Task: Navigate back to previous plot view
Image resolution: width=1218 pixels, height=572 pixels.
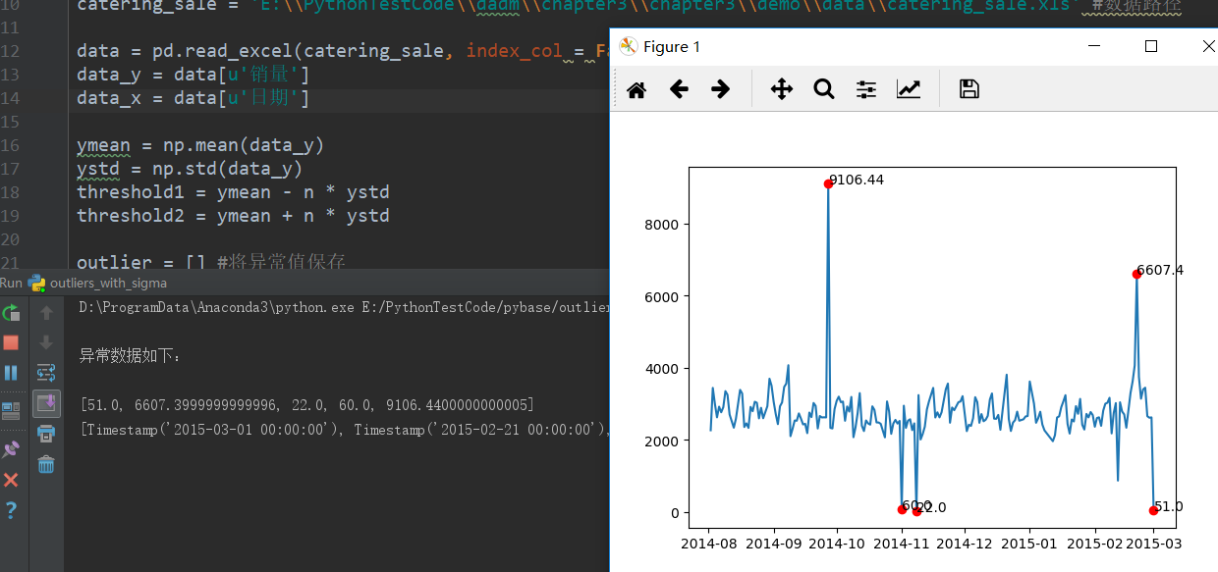Action: click(678, 88)
